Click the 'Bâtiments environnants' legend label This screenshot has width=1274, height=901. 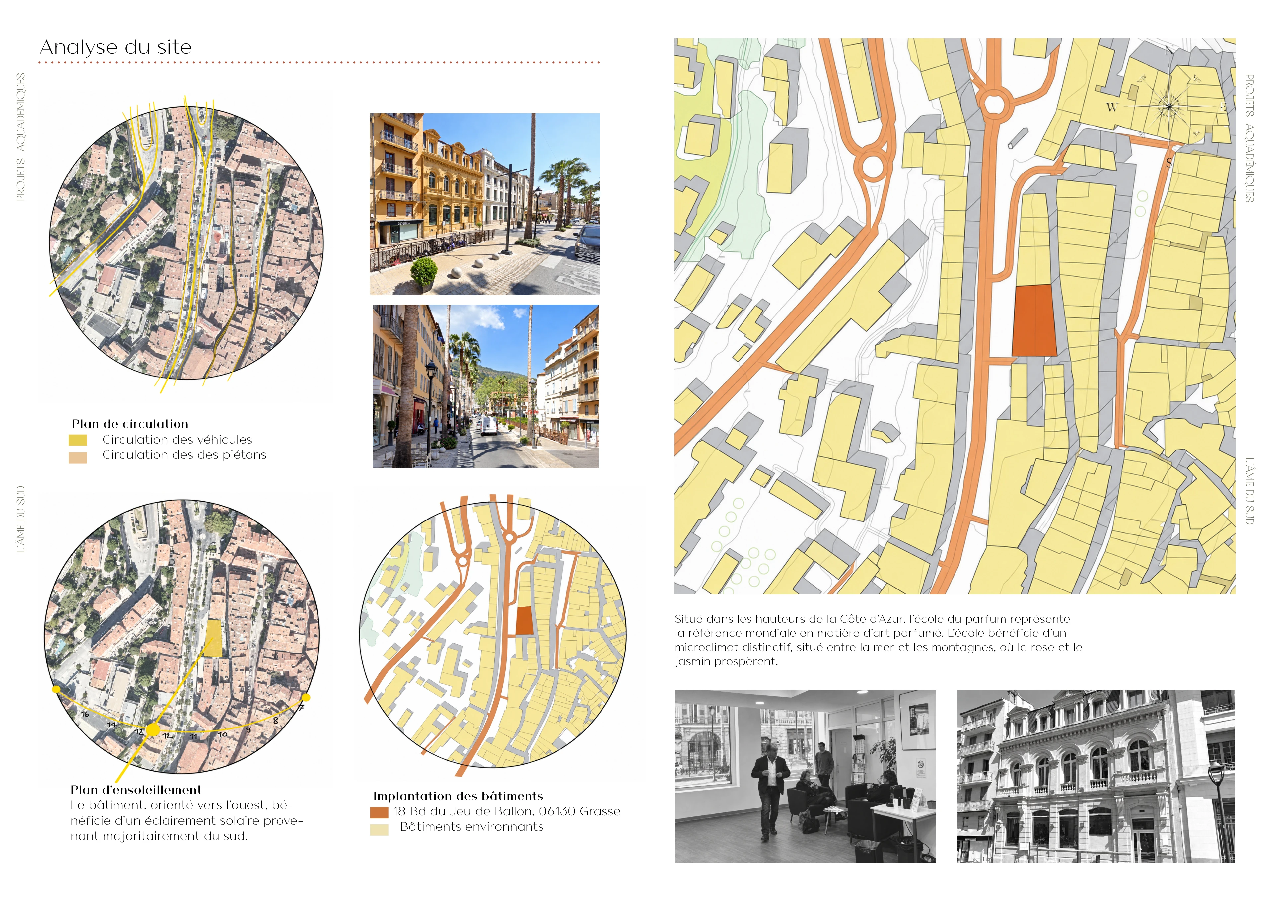tap(472, 827)
